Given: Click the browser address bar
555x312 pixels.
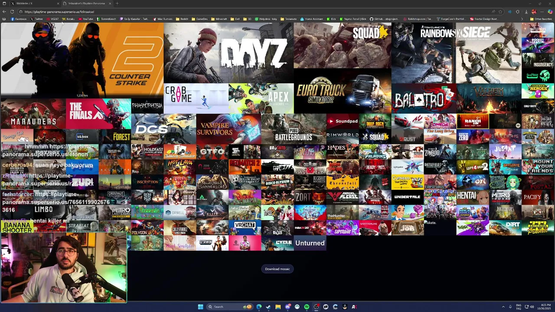Looking at the screenshot, I should click(x=256, y=12).
